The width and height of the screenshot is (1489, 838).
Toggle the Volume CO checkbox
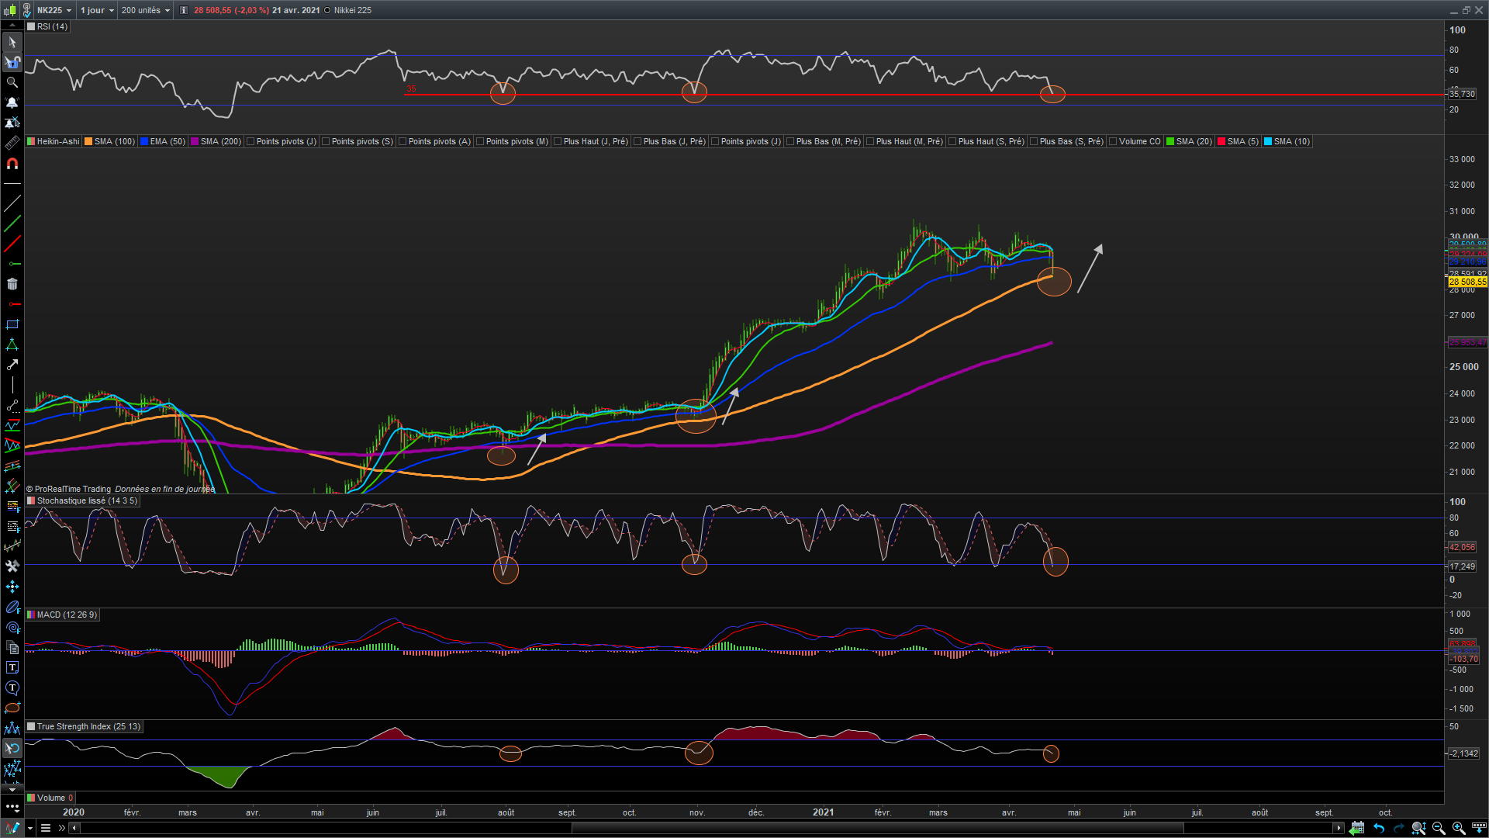[1113, 141]
